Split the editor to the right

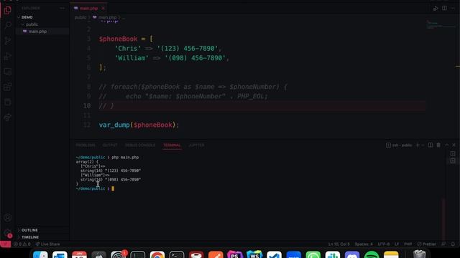[444, 8]
